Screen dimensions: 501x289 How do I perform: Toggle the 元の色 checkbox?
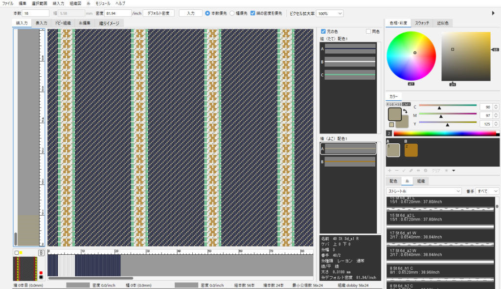click(323, 31)
